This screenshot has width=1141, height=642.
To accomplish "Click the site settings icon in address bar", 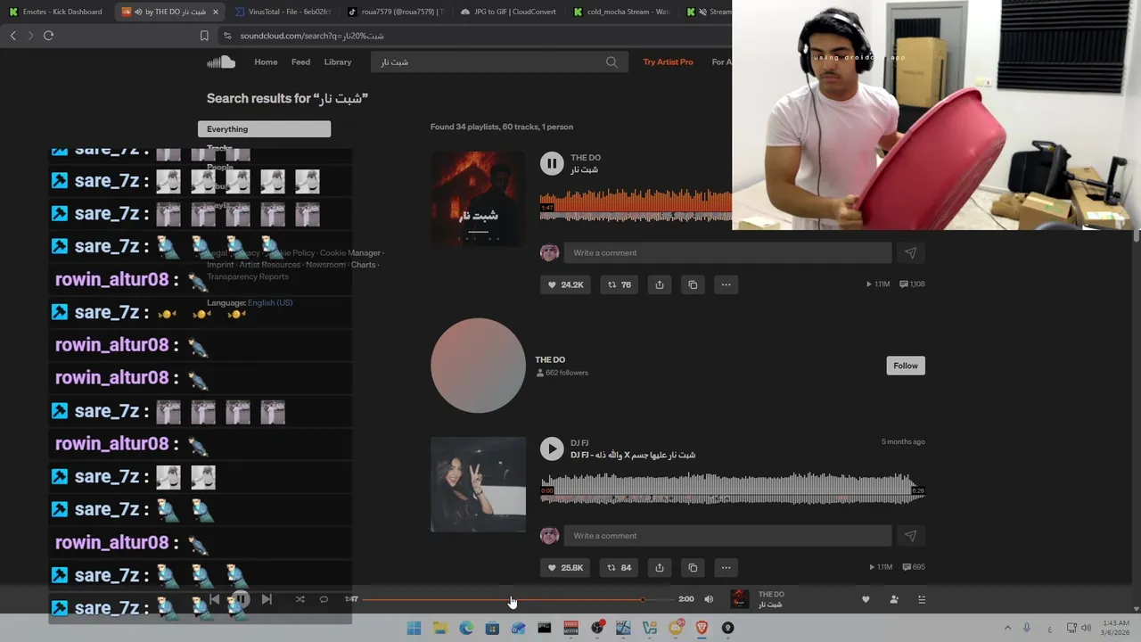I will 227,36.
